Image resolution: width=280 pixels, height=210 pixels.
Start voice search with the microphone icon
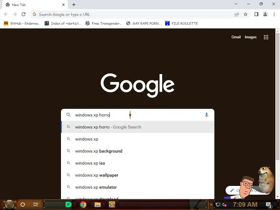pos(206,115)
